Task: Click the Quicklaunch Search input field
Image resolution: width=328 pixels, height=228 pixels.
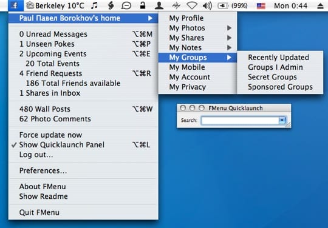Action: [240, 121]
